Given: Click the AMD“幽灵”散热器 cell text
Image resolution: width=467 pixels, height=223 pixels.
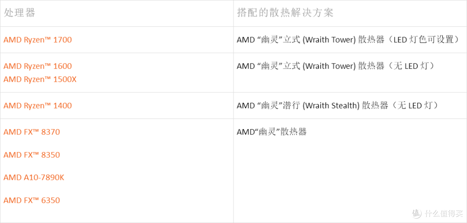Looking at the screenshot, I should tap(272, 132).
